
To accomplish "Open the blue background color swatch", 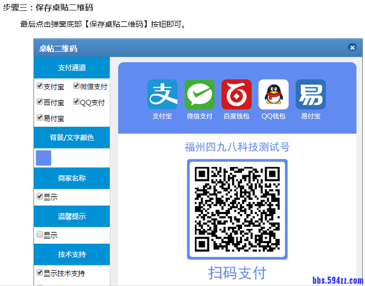I will pos(43,158).
